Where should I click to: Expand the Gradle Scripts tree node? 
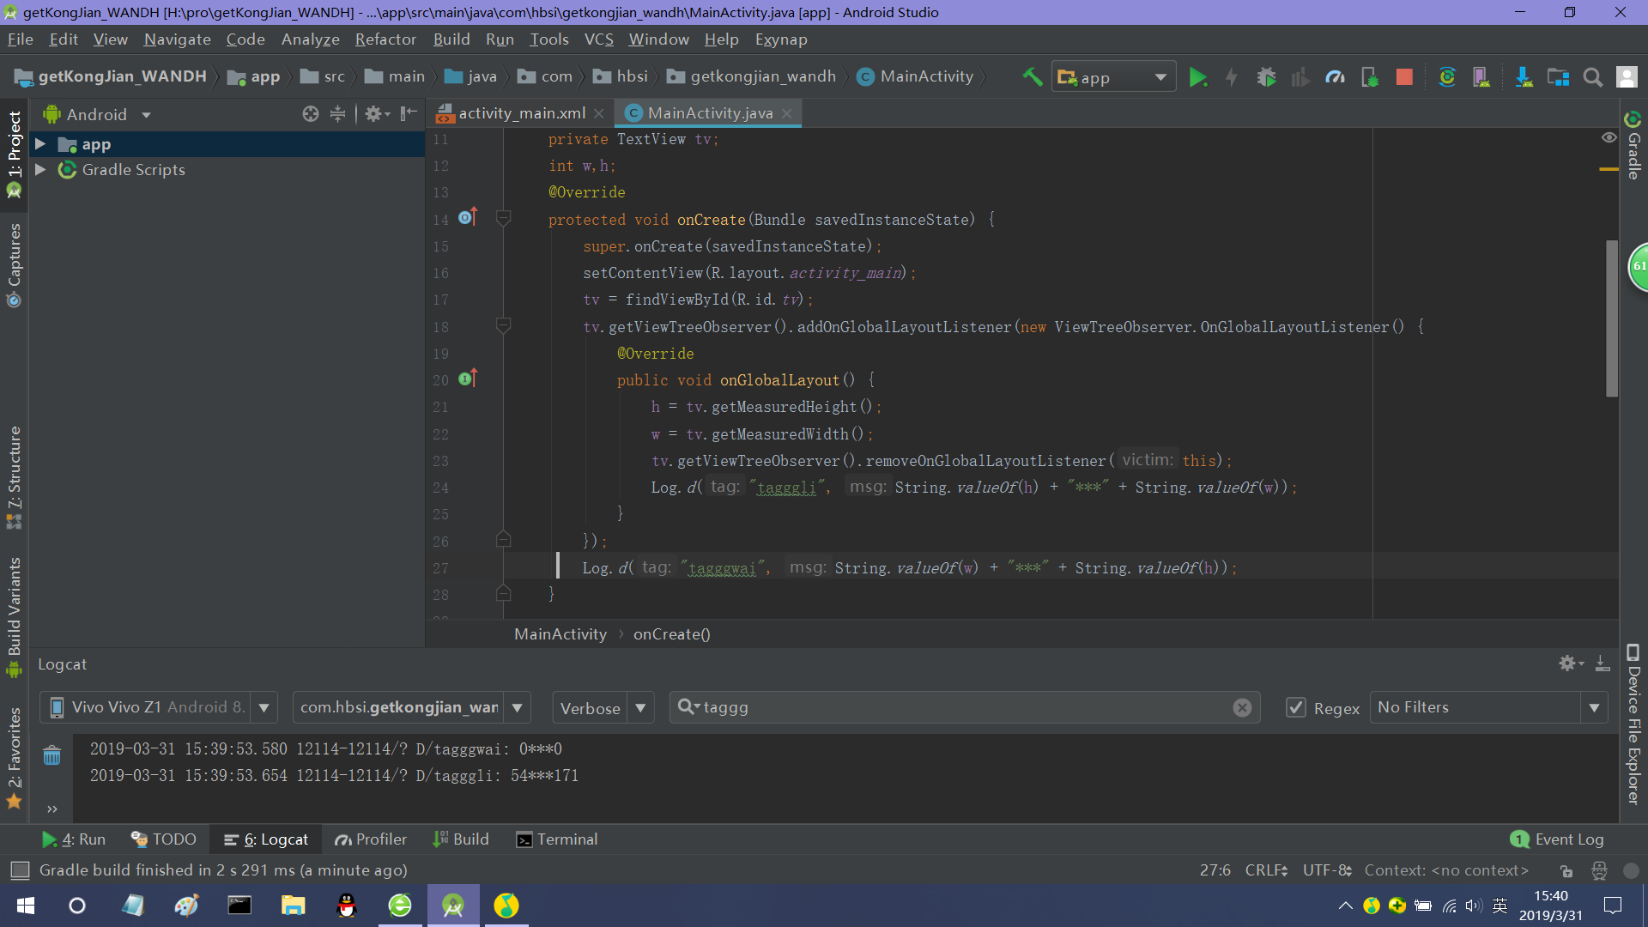[39, 170]
